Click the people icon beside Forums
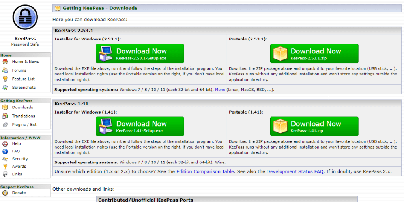 5,70
